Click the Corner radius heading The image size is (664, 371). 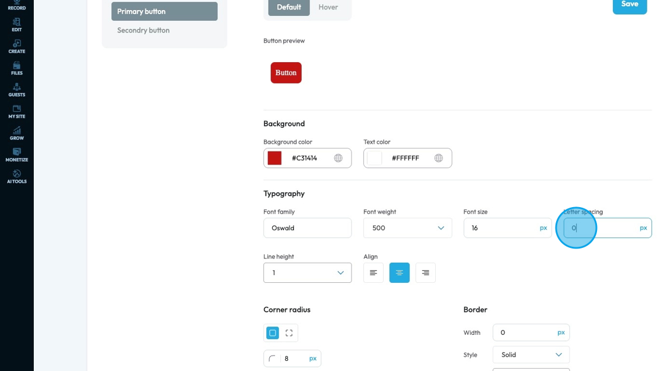[x=287, y=309]
